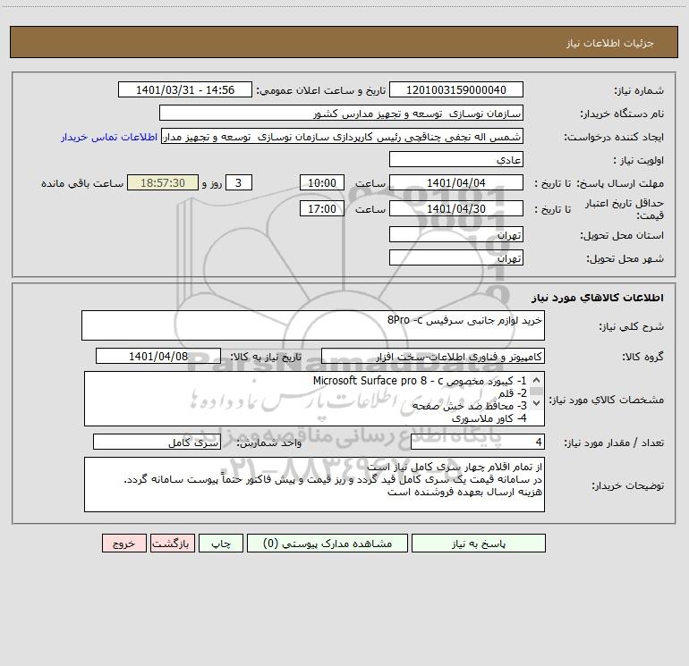
Task: Select the need number field 1201003159000040
Action: [x=456, y=89]
